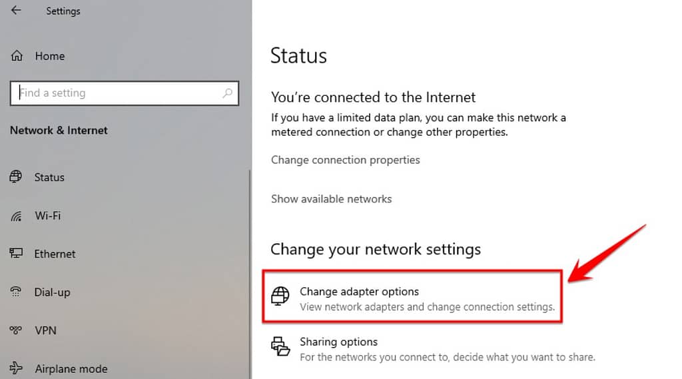The width and height of the screenshot is (682, 379).
Task: Open Change connection properties link
Action: [346, 160]
